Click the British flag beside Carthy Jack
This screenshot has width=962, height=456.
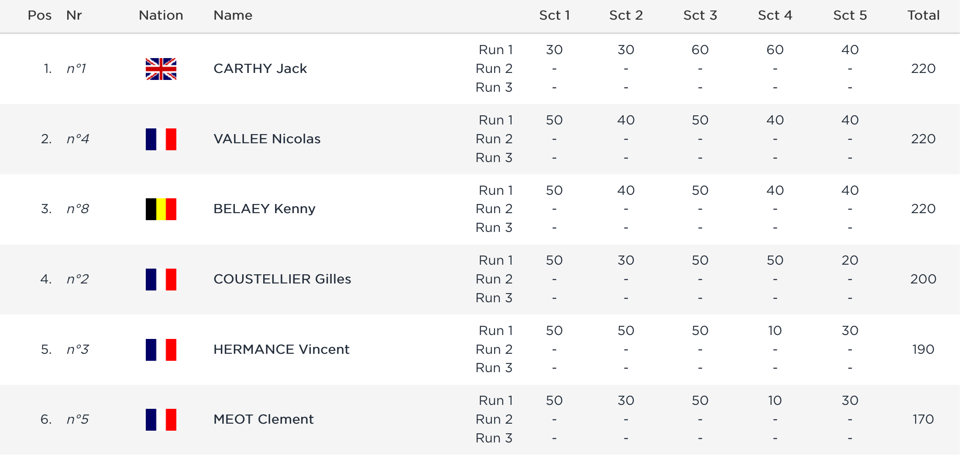click(x=161, y=69)
